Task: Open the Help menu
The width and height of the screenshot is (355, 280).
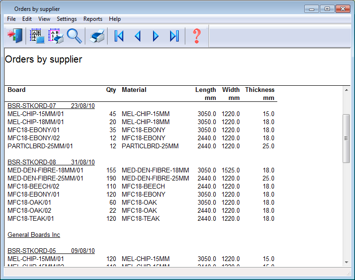Action: [115, 19]
